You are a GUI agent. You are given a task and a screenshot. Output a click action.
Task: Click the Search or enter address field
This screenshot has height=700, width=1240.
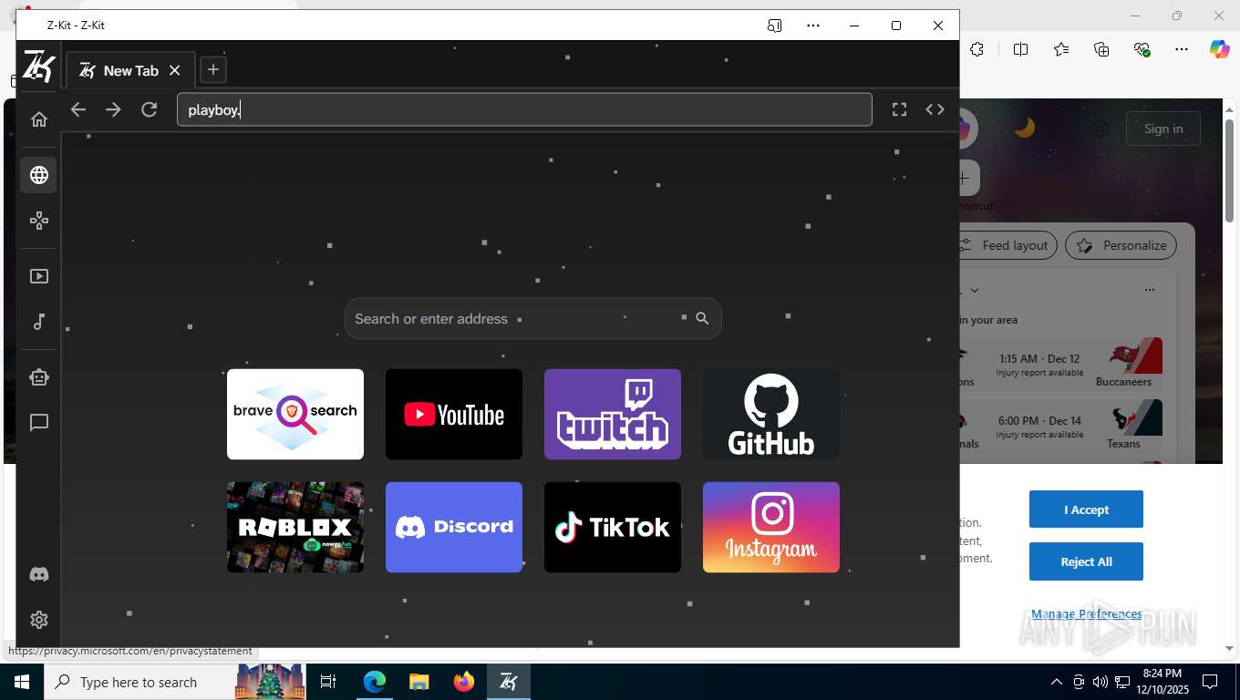[x=533, y=318]
